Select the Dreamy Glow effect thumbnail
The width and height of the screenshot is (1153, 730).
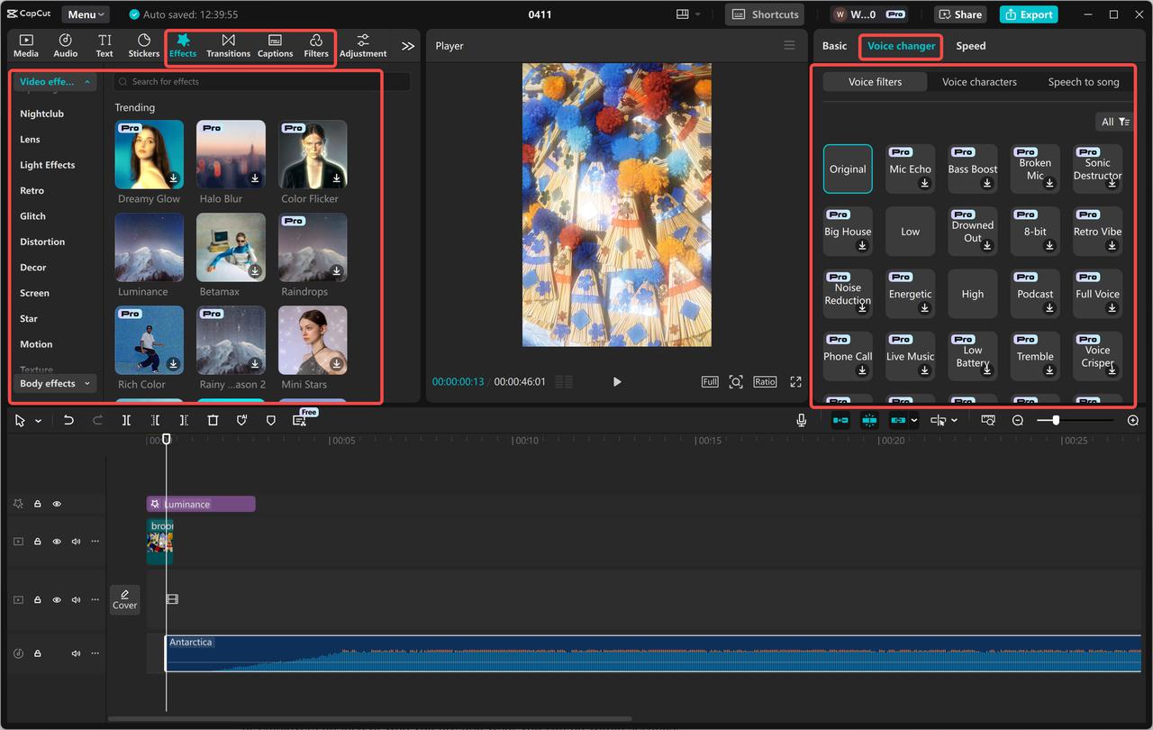pyautogui.click(x=149, y=154)
